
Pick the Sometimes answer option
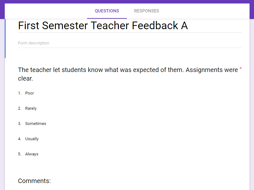pyautogui.click(x=36, y=124)
